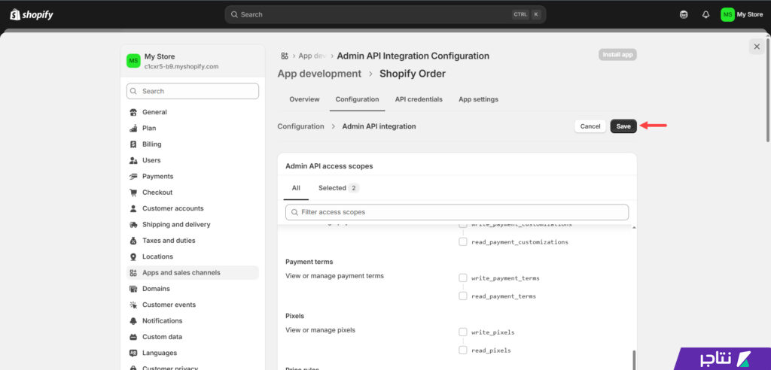Open Plan settings icon
Viewport: 771px width, 370px height.
click(x=133, y=129)
